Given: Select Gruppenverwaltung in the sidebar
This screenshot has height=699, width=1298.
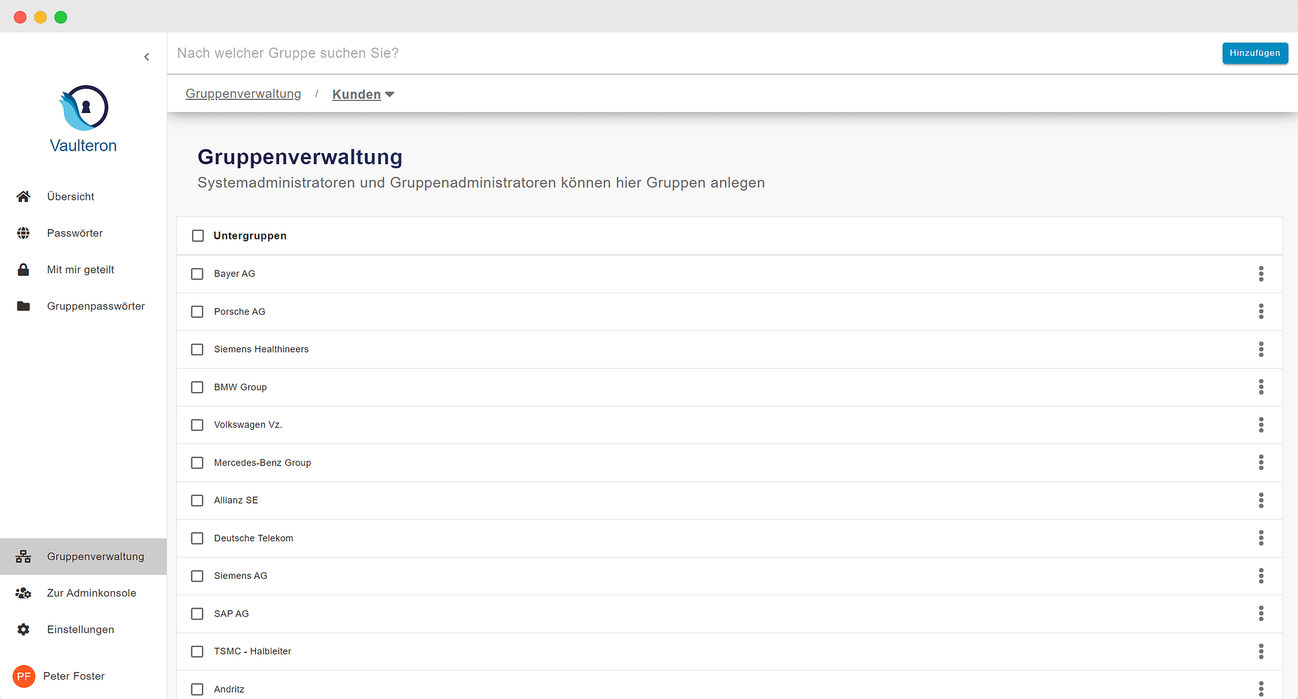Looking at the screenshot, I should [x=83, y=556].
